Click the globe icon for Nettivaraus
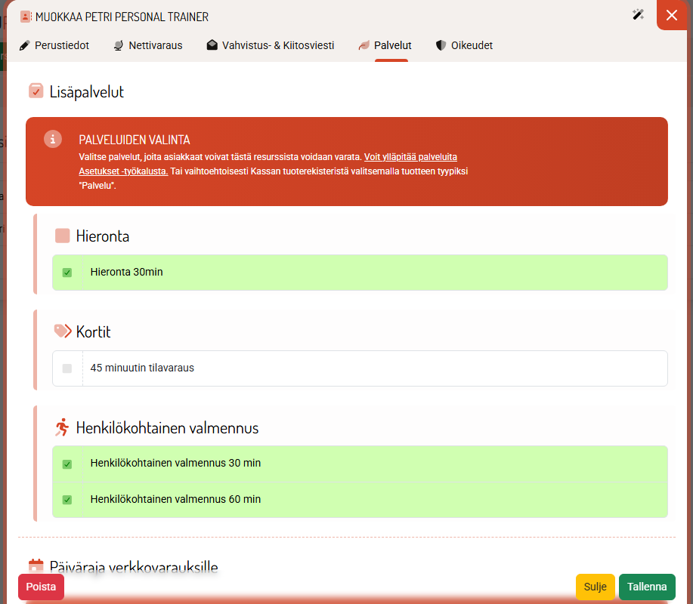The height and width of the screenshot is (604, 693). [119, 45]
